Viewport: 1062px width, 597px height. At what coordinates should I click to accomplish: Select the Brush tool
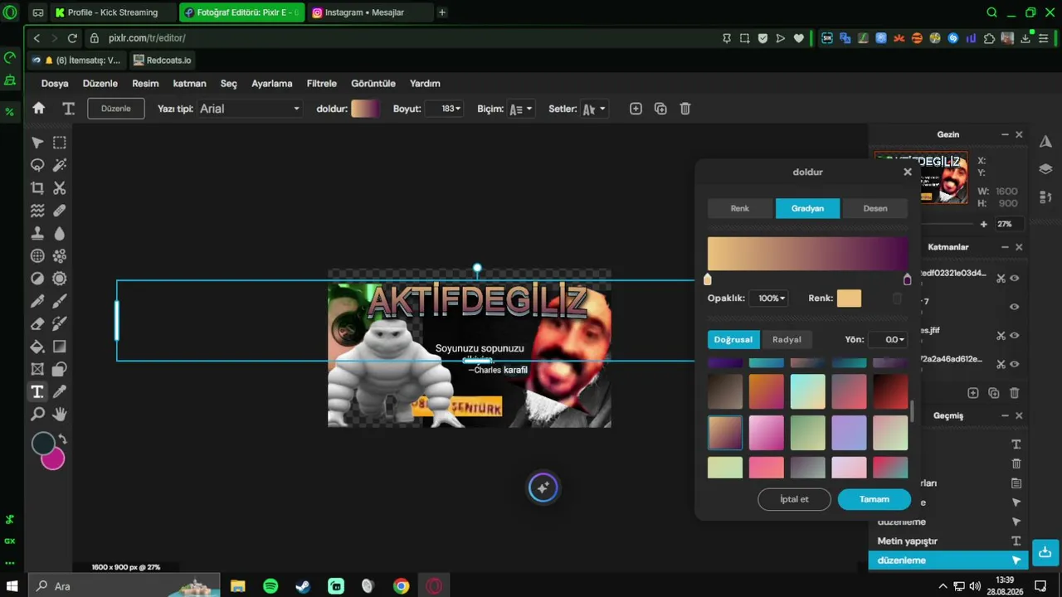pos(60,301)
